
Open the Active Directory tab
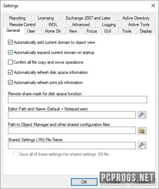[x=136, y=18]
